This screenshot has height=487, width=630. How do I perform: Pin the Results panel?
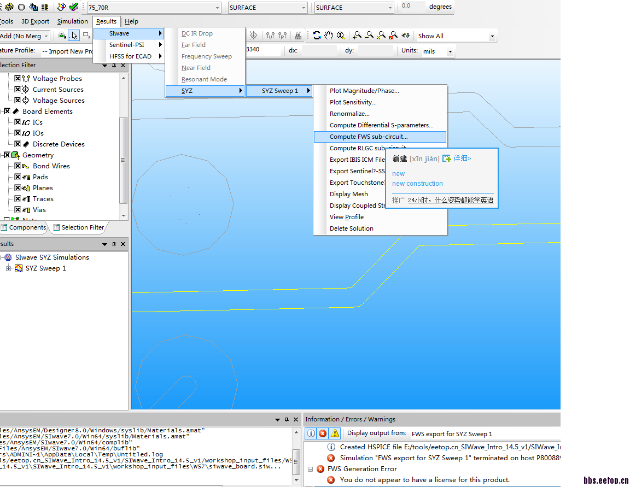pos(114,244)
